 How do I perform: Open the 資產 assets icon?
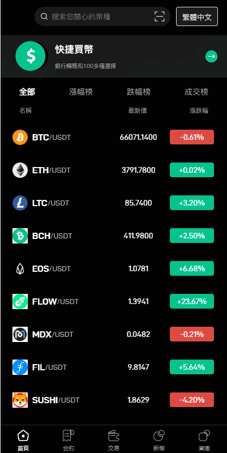point(204,435)
